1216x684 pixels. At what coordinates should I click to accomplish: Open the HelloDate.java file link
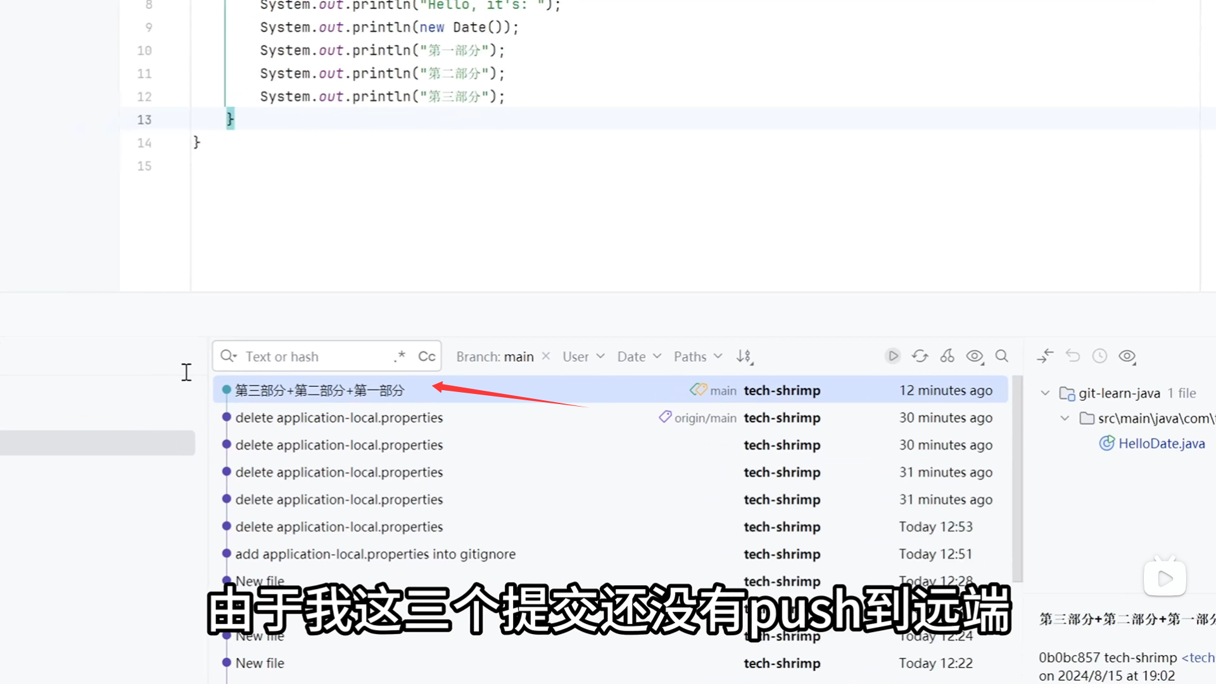pos(1161,443)
